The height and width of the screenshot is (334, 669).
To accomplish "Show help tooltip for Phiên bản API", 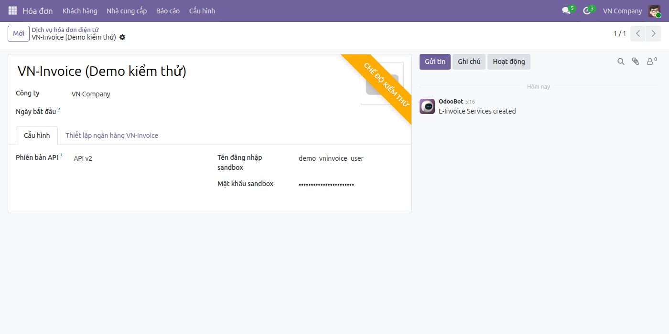I will [x=61, y=156].
